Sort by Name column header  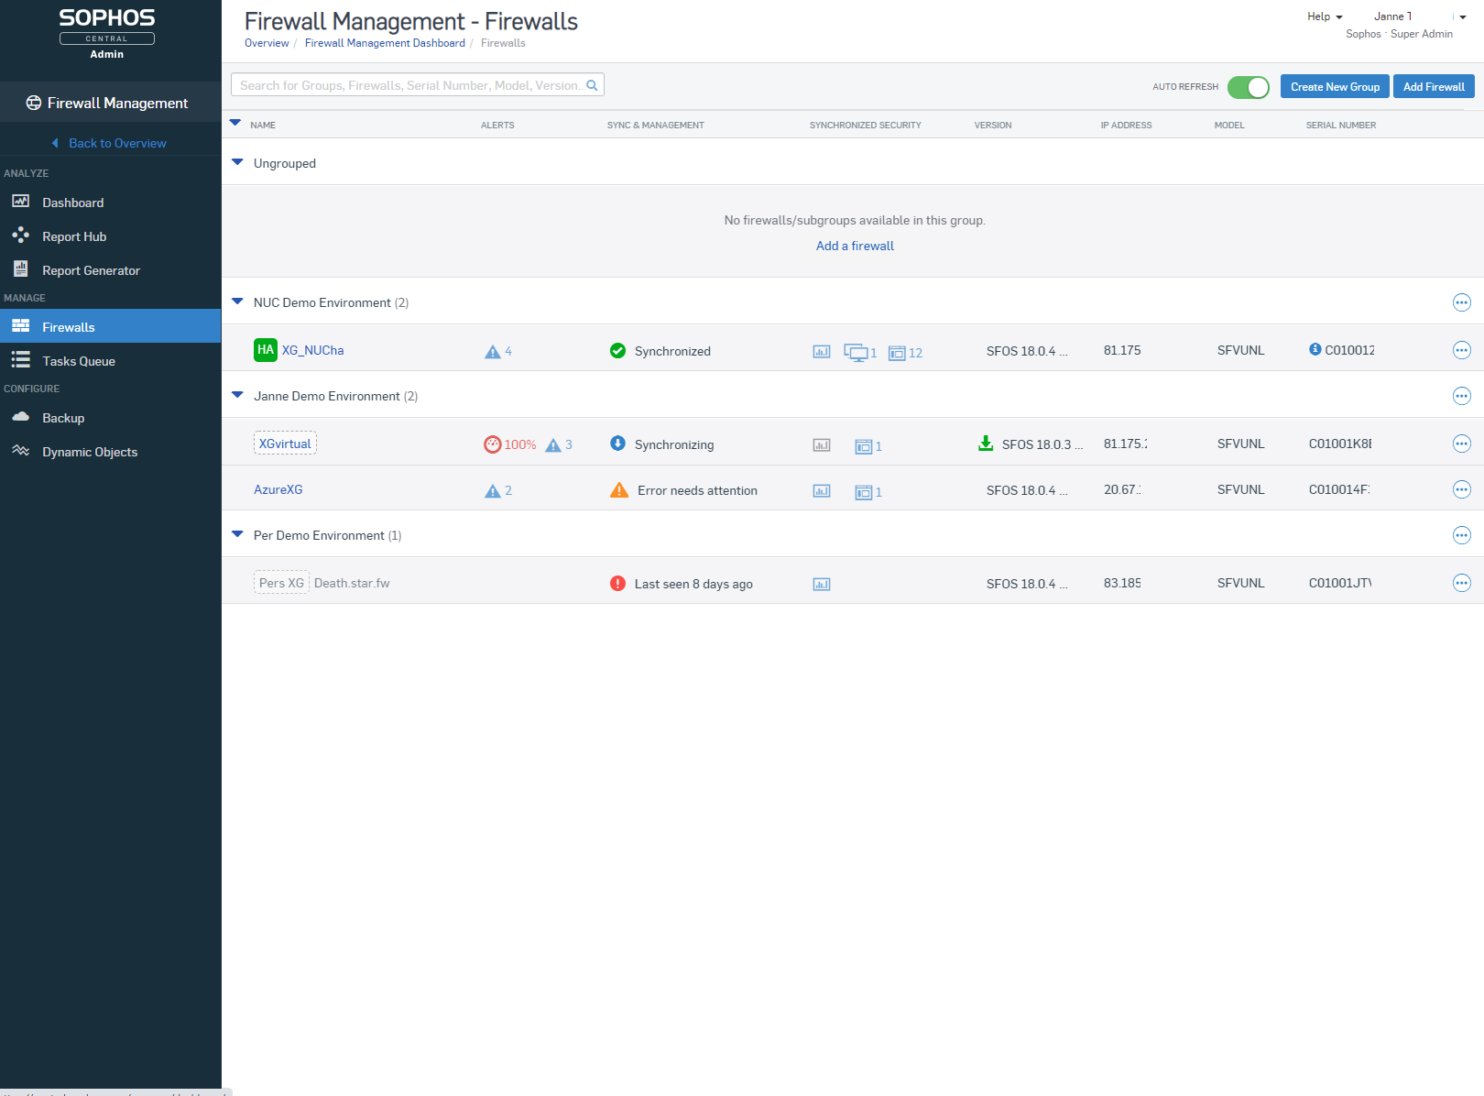pos(263,125)
